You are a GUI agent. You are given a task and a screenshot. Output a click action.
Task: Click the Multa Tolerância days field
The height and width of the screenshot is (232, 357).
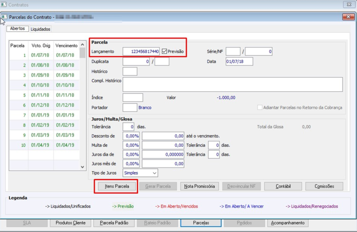214,145
